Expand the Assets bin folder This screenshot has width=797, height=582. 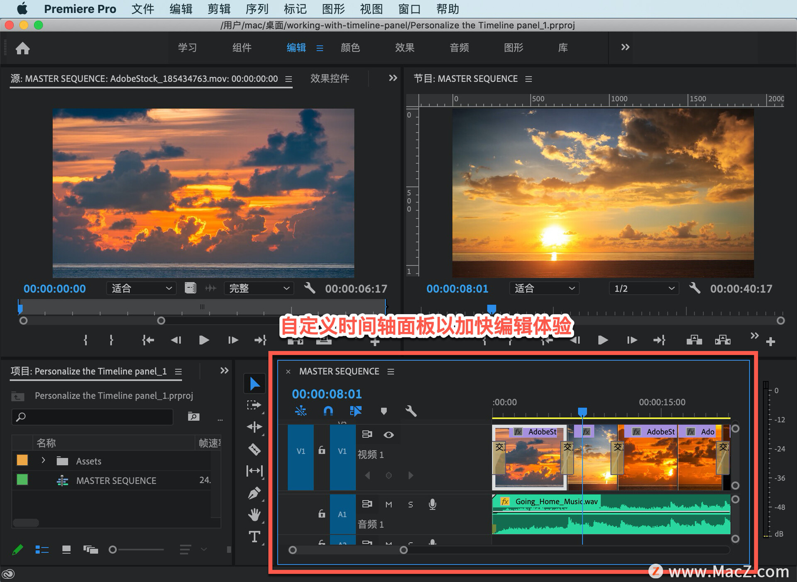[43, 460]
